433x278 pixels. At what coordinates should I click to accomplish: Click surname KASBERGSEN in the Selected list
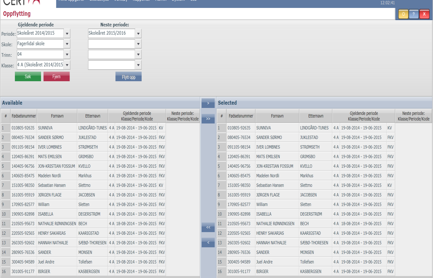pyautogui.click(x=311, y=271)
